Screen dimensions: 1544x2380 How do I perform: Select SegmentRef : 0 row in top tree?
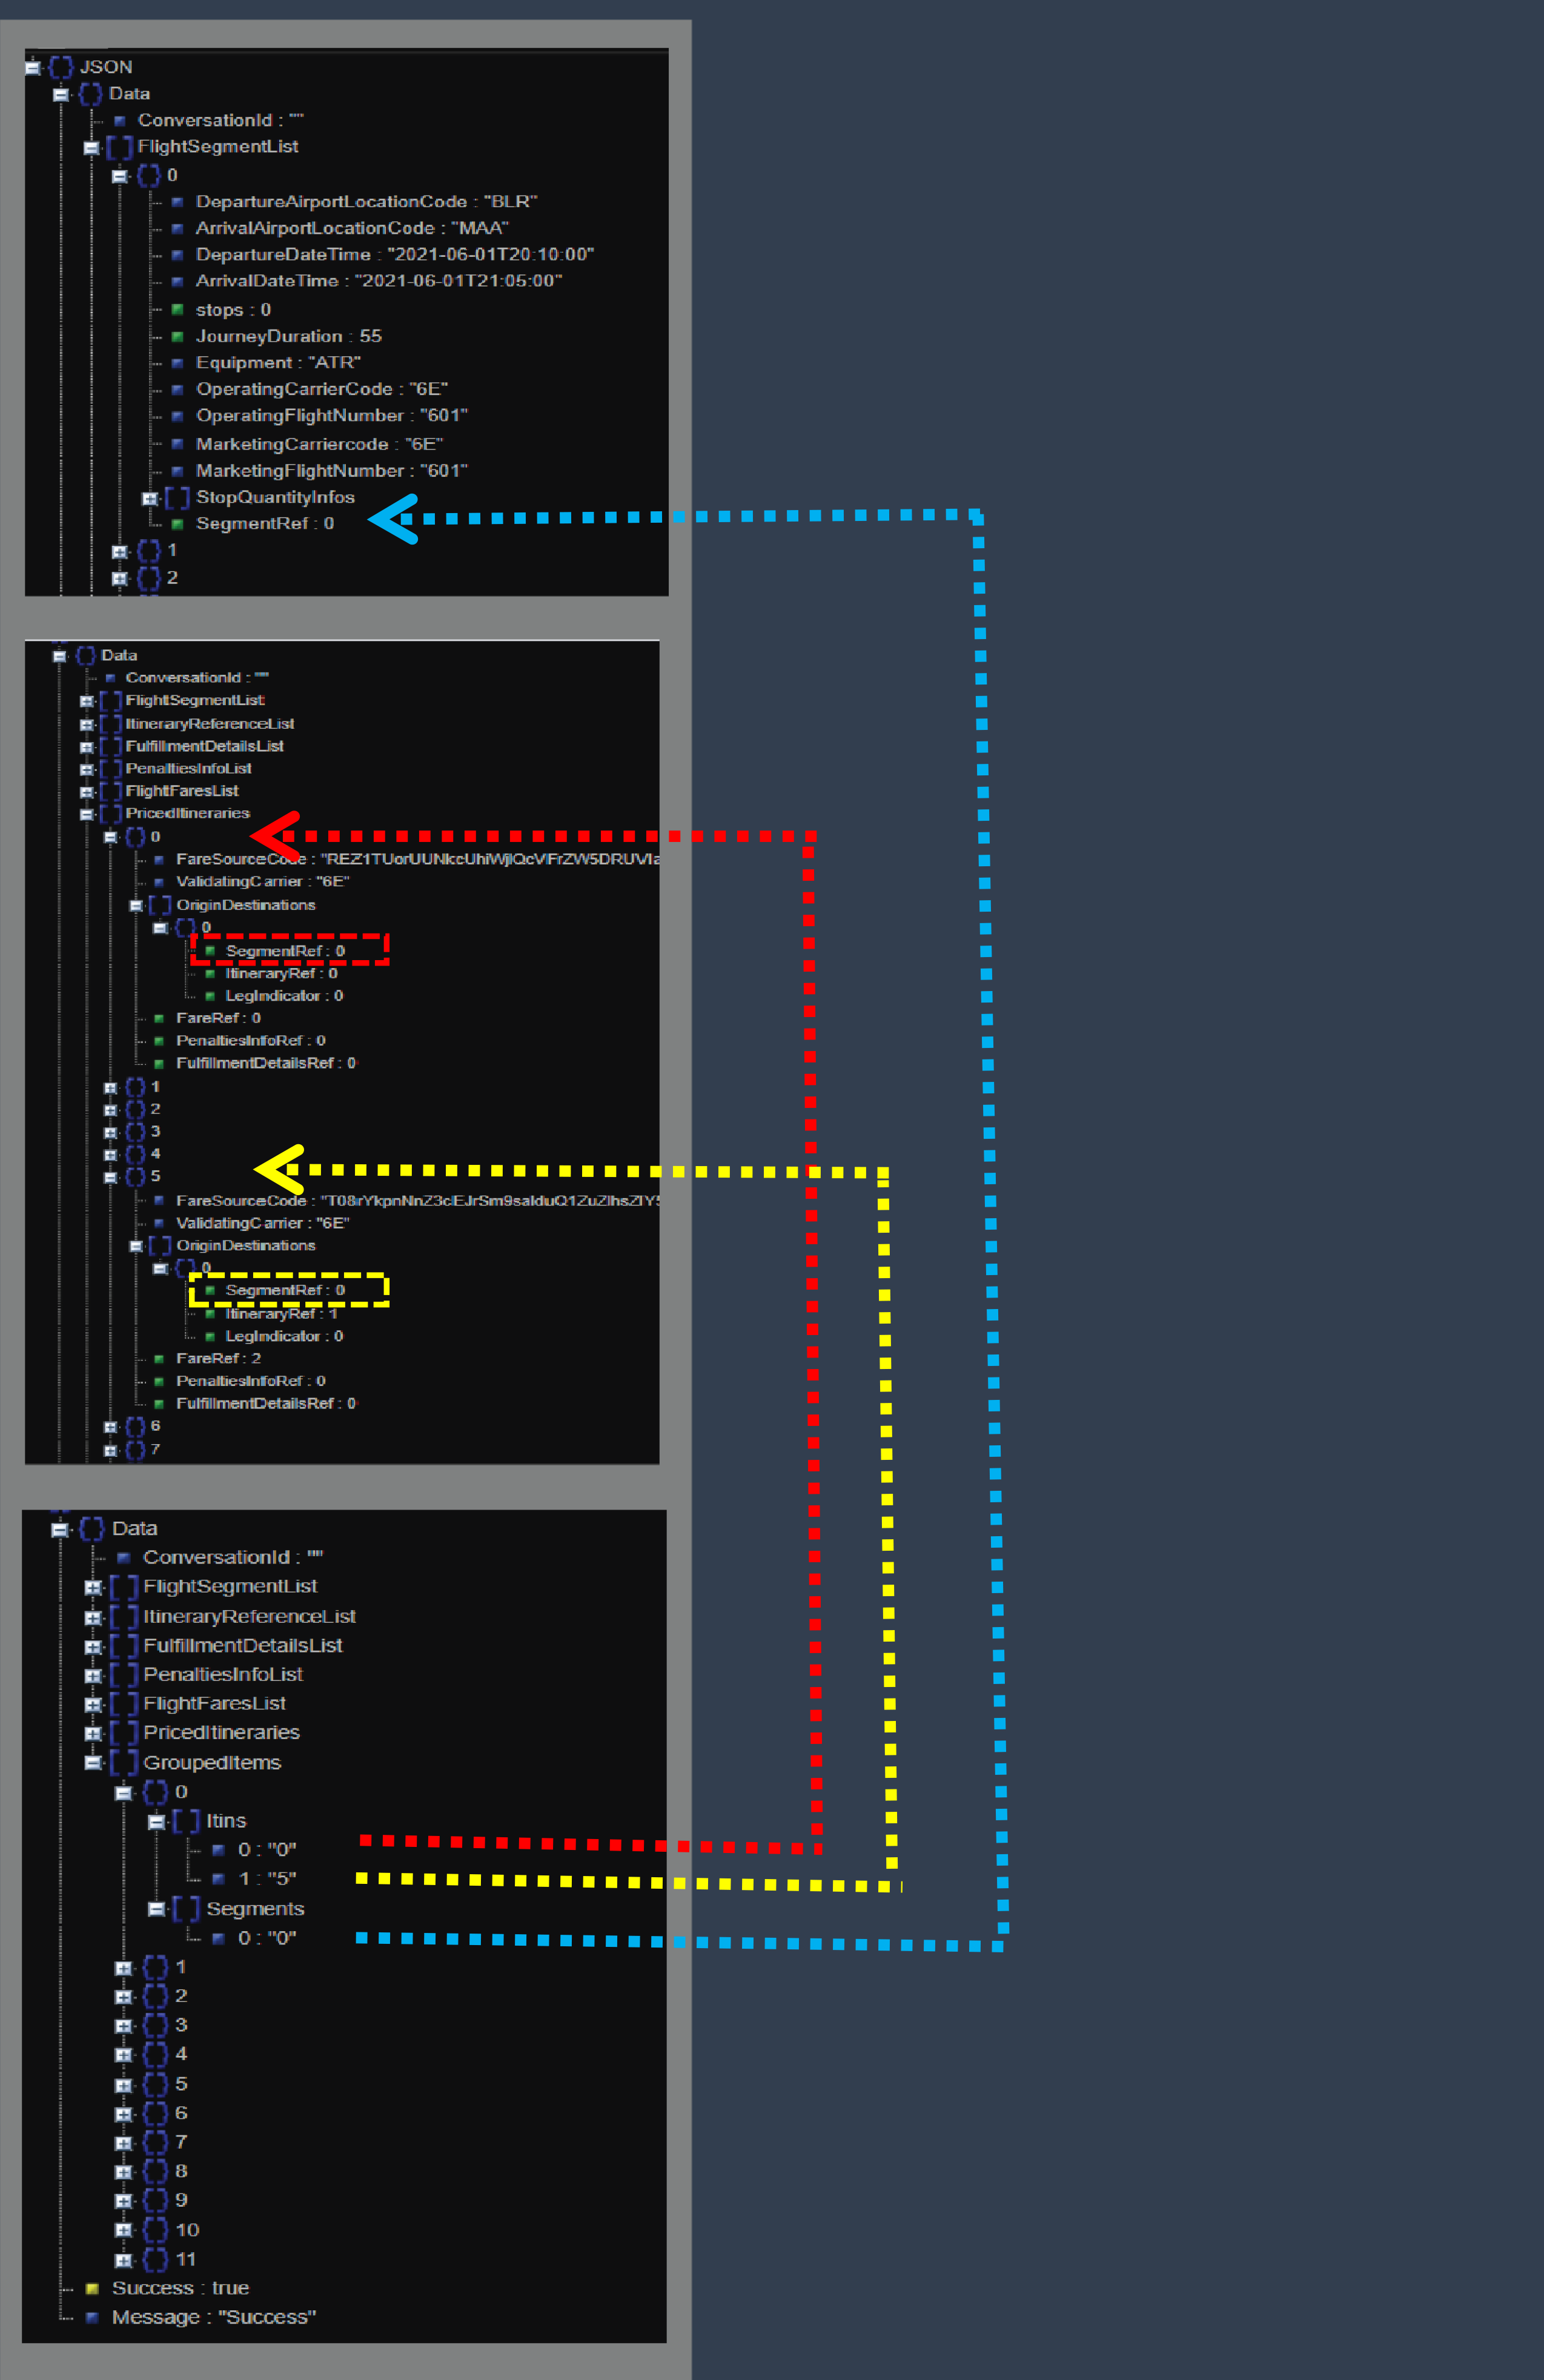click(265, 524)
